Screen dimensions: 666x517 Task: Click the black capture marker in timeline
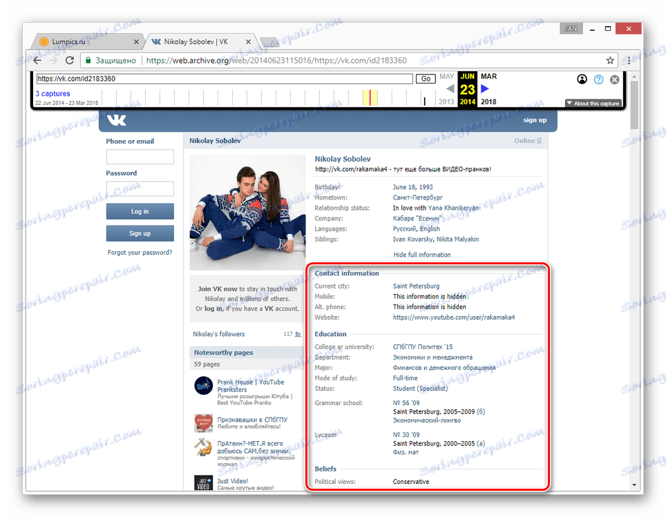coord(424,101)
